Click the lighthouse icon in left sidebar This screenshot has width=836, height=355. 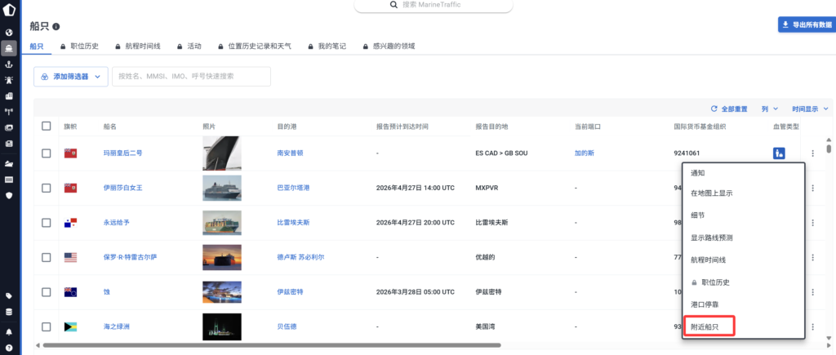[x=9, y=80]
